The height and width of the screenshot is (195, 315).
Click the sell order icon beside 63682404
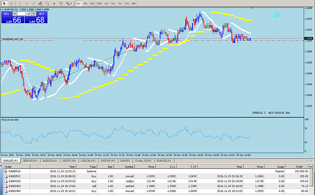[6, 186]
